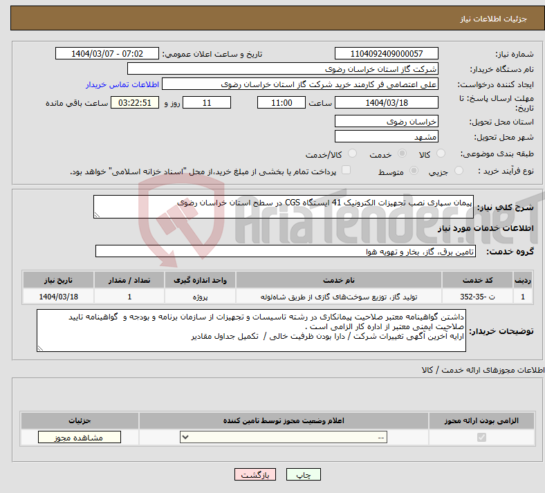This screenshot has height=493, width=545.
Task: Click the resize handle of buyer notes textarea
Action: pyautogui.click(x=40, y=348)
